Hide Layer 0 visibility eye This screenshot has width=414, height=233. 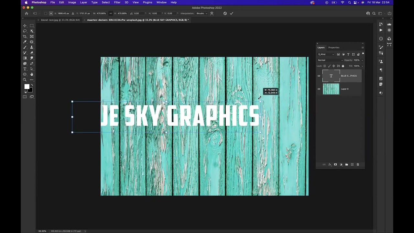pyautogui.click(x=319, y=89)
